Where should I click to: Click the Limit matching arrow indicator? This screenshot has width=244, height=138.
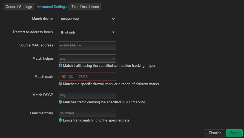(x=113, y=113)
